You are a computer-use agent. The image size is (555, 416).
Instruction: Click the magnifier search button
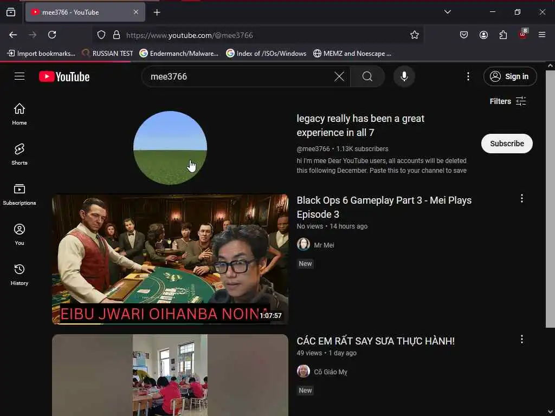click(x=367, y=76)
